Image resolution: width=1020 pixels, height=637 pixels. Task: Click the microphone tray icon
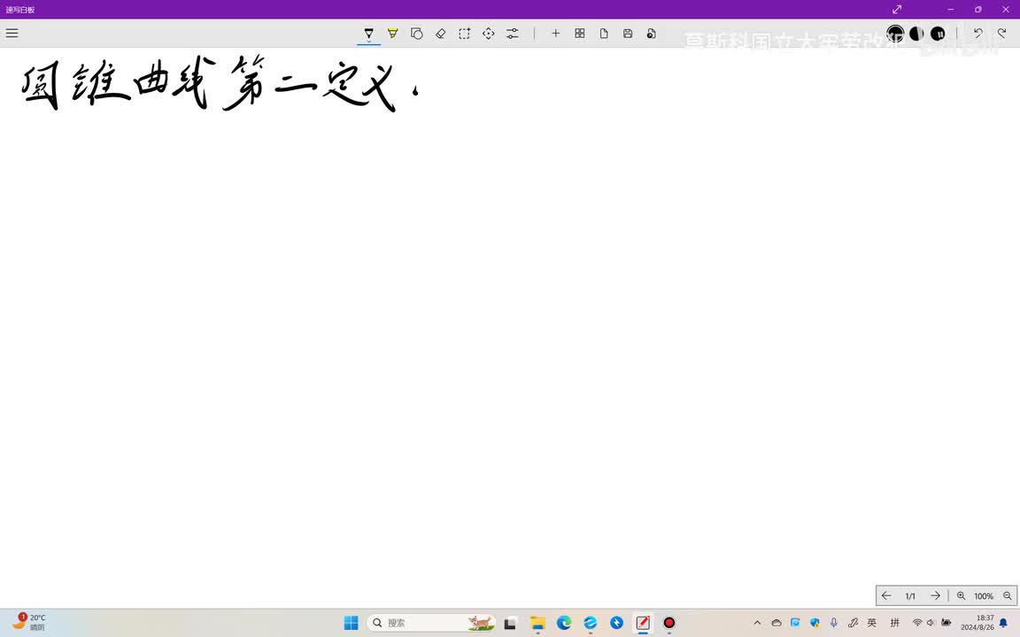[x=833, y=623]
